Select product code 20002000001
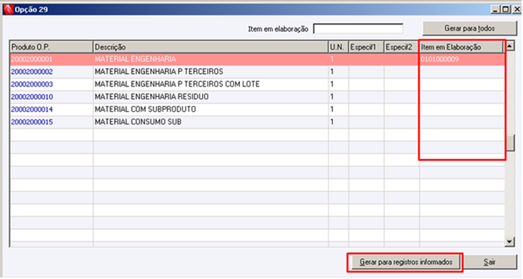This screenshot has width=523, height=279. click(31, 59)
